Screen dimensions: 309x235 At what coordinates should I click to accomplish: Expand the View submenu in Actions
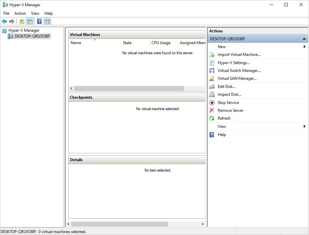point(304,126)
